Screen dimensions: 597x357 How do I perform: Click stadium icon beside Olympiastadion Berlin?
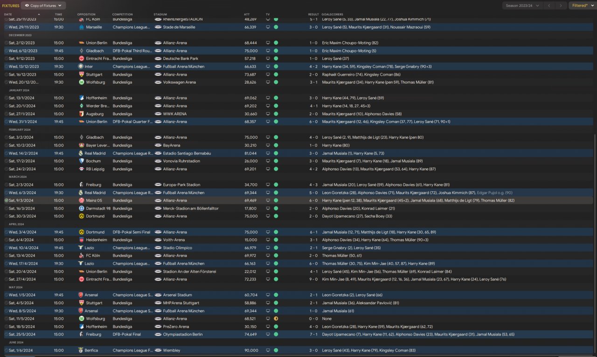click(x=158, y=335)
